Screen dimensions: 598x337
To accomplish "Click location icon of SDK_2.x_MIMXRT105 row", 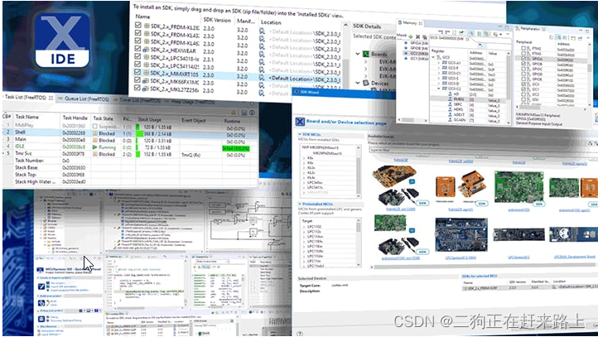I will click(262, 77).
